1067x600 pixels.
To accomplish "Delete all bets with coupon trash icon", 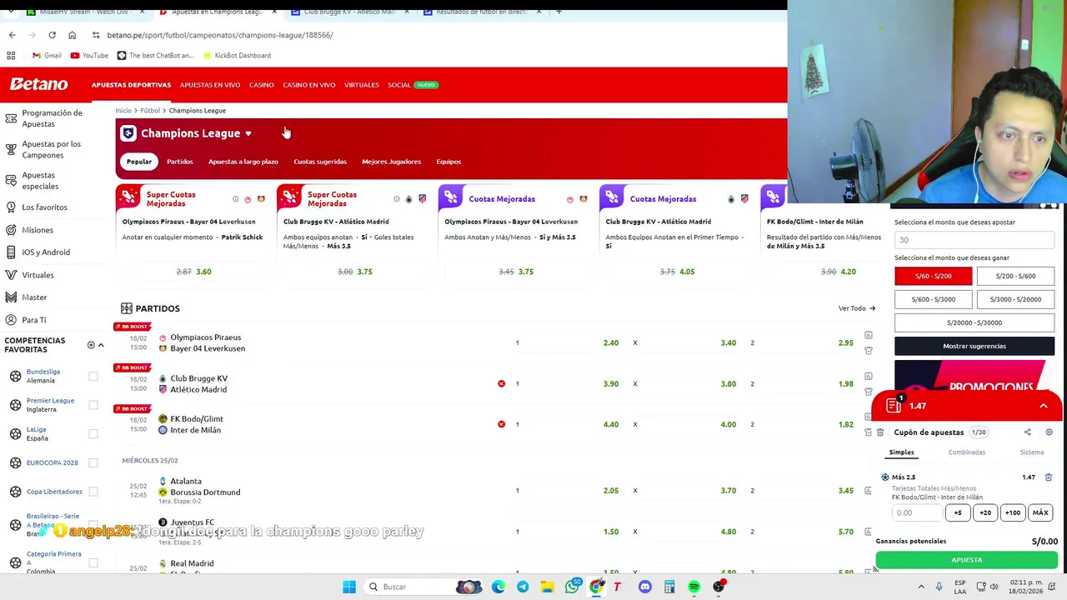I will [879, 432].
